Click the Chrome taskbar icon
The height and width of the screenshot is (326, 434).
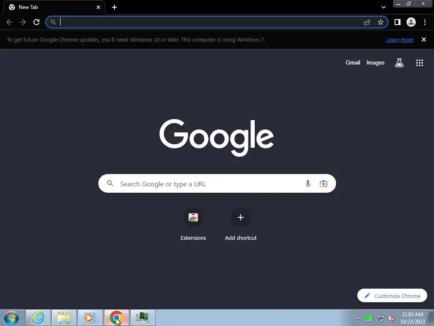[x=117, y=318]
